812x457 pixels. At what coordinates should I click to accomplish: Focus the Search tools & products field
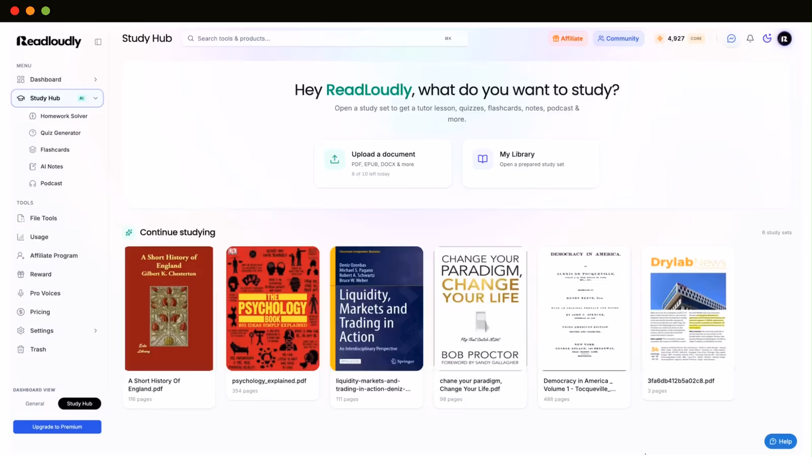click(325, 39)
